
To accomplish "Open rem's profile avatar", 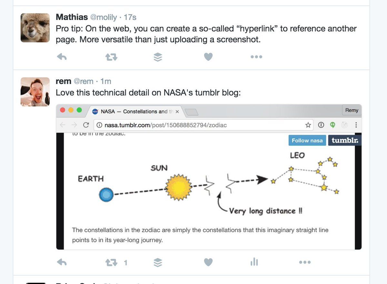I will tap(35, 92).
